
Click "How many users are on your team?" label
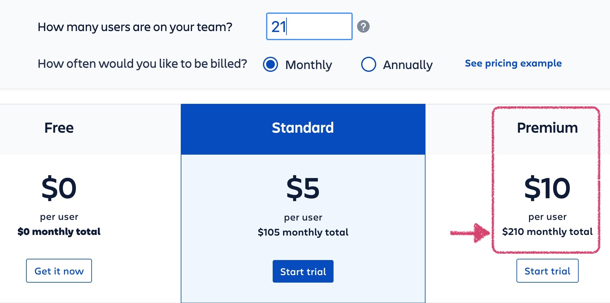coord(135,27)
